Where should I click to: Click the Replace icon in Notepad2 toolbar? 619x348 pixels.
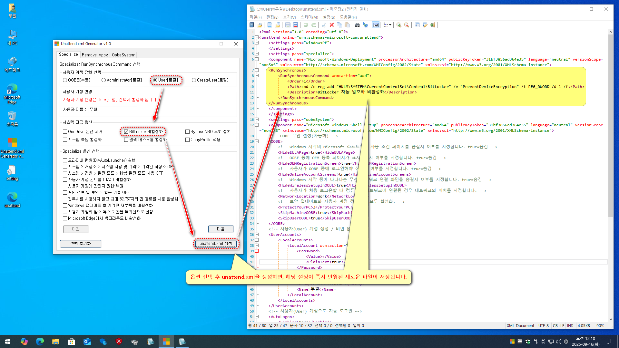pos(365,25)
